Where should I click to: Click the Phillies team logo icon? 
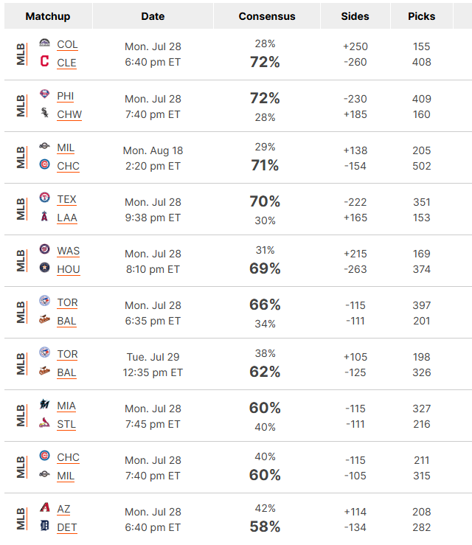[x=44, y=94]
